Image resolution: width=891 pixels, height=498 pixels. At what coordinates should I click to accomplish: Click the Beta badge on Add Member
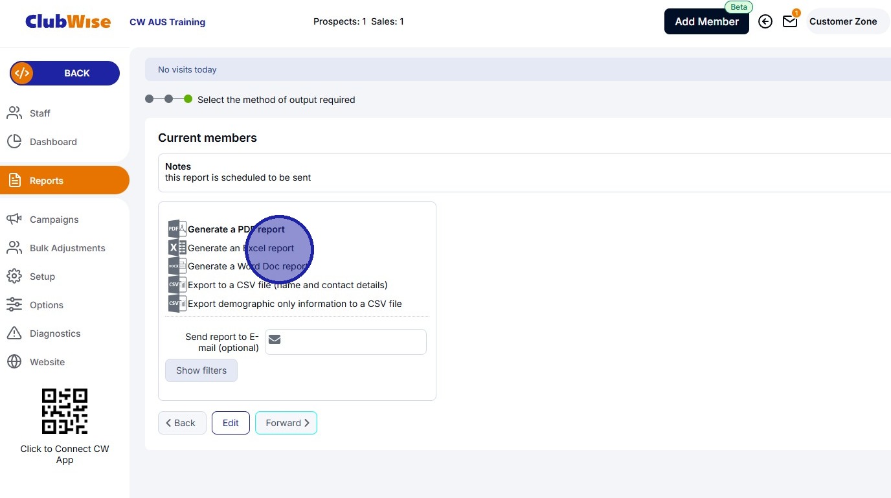point(739,7)
